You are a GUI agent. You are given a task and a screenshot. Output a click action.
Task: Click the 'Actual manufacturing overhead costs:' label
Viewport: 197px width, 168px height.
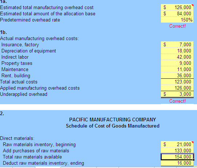pos(39,39)
